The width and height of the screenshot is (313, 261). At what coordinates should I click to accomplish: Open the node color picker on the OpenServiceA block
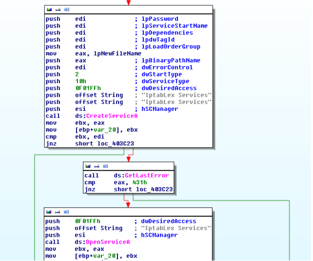click(49, 212)
